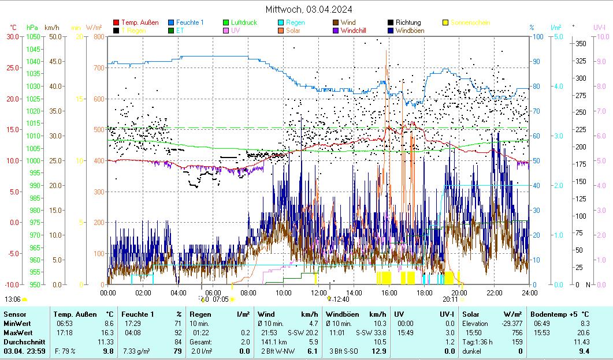
Task: Select the pink UV legend square
Action: 226,31
